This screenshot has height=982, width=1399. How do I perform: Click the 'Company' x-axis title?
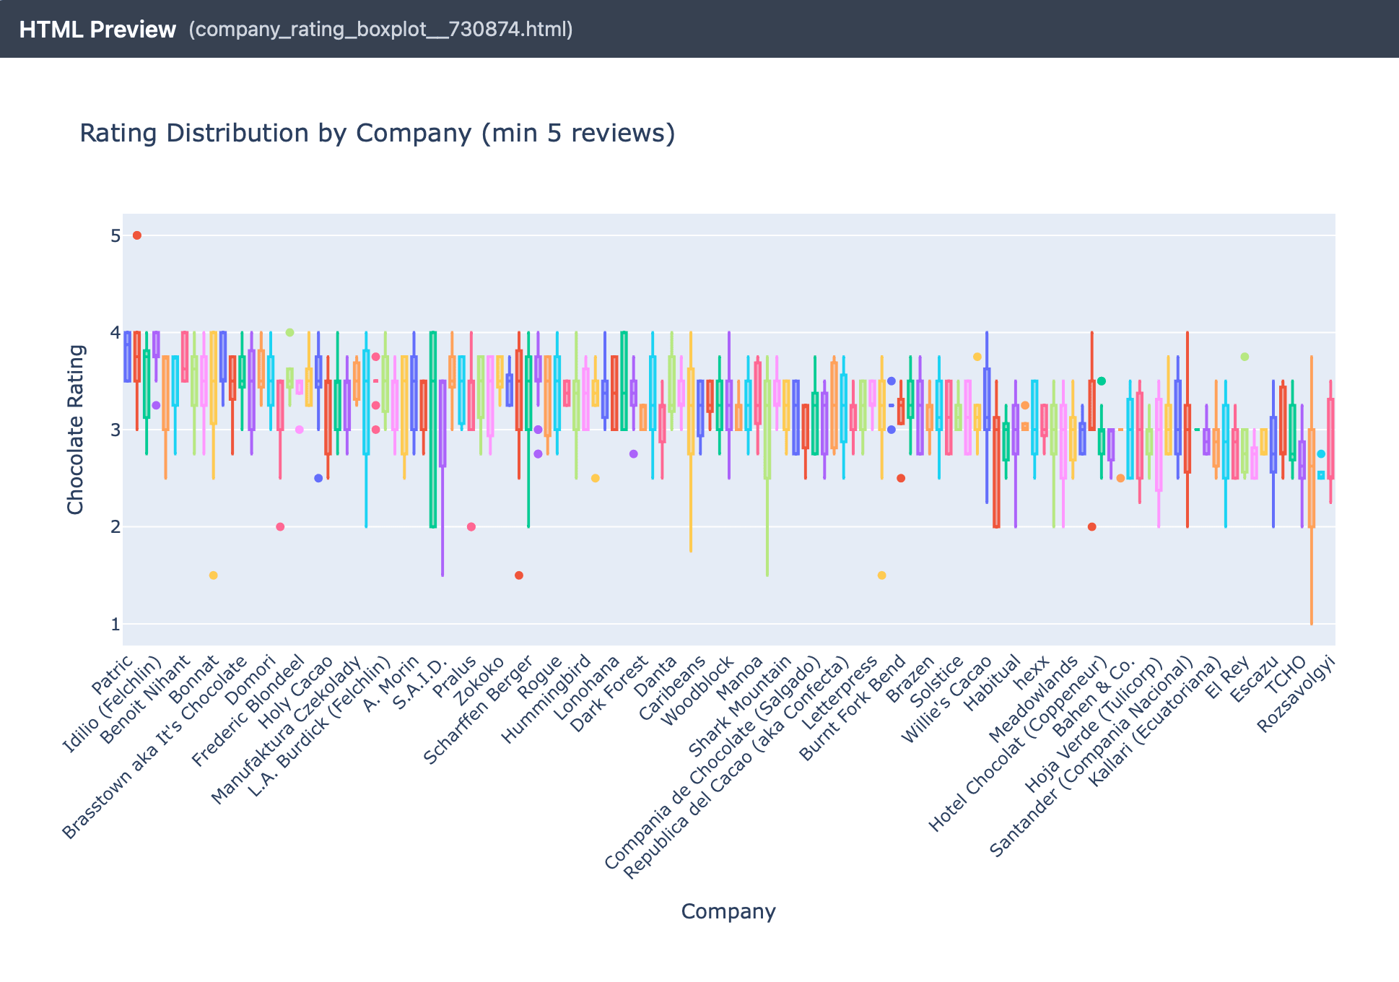(x=728, y=911)
